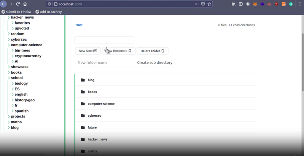Viewport: 304px width, 156px height.
Task: Click the folder icon beside blog
Action: (83, 80)
